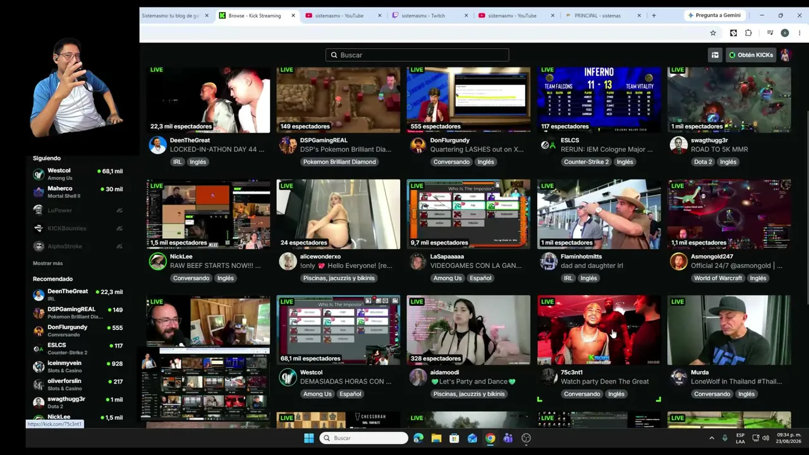
Task: Click the Pokemon Brilliant Diamond category tag
Action: click(339, 162)
